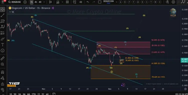This screenshot has height=95, width=188.
Task: Open the go to date calendar icon
Action: (54, 94)
